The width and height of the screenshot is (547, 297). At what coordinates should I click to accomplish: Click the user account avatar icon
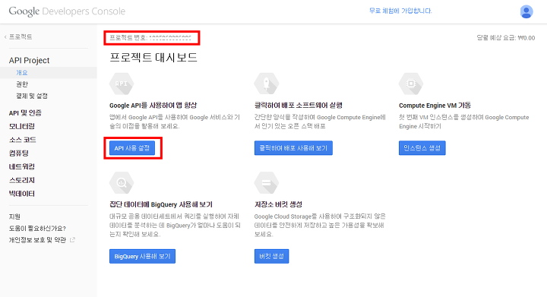pos(526,11)
